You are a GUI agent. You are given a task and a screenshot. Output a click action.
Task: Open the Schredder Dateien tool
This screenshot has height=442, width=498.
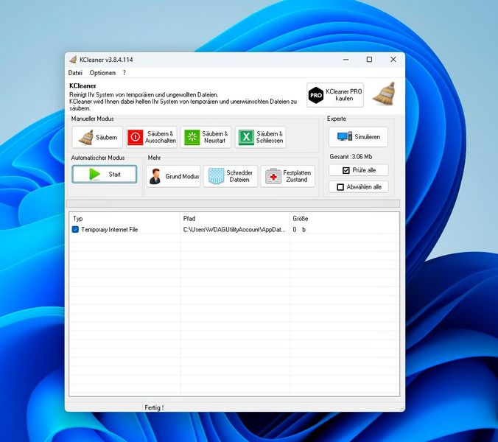click(x=231, y=176)
